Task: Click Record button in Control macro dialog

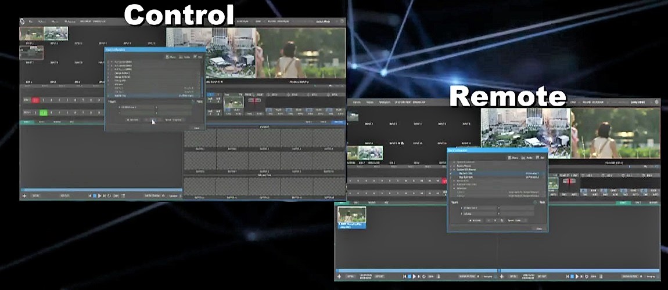Action: point(133,120)
